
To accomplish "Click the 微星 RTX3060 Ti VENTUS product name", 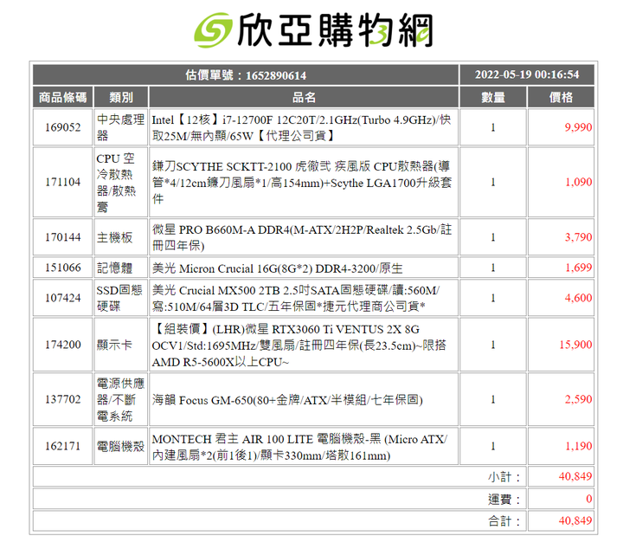I will pyautogui.click(x=299, y=345).
